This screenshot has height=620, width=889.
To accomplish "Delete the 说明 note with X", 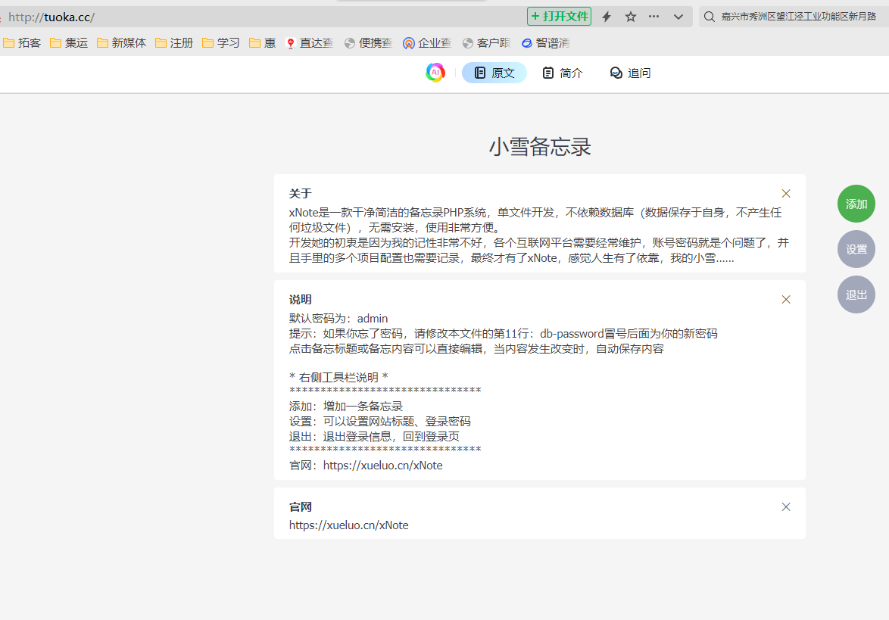I will click(x=786, y=299).
